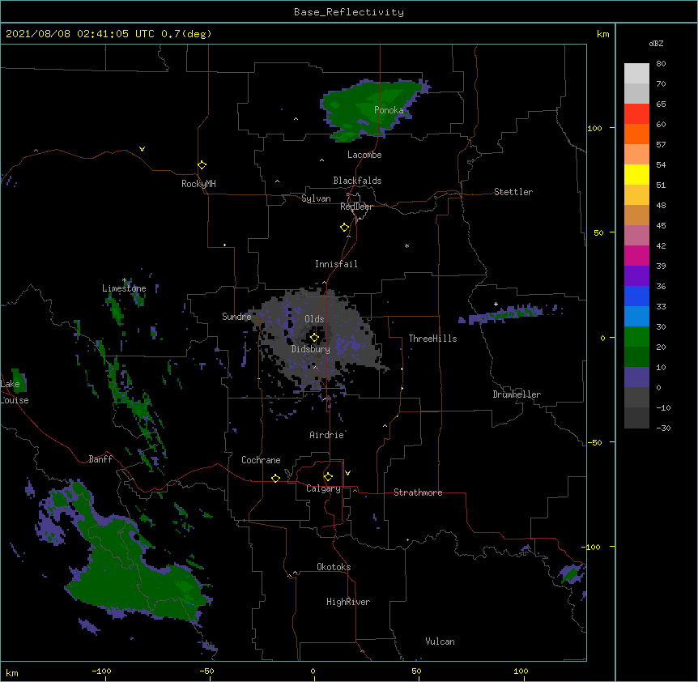The height and width of the screenshot is (682, 698).
Task: Click the Vulcan town label
Action: [440, 642]
